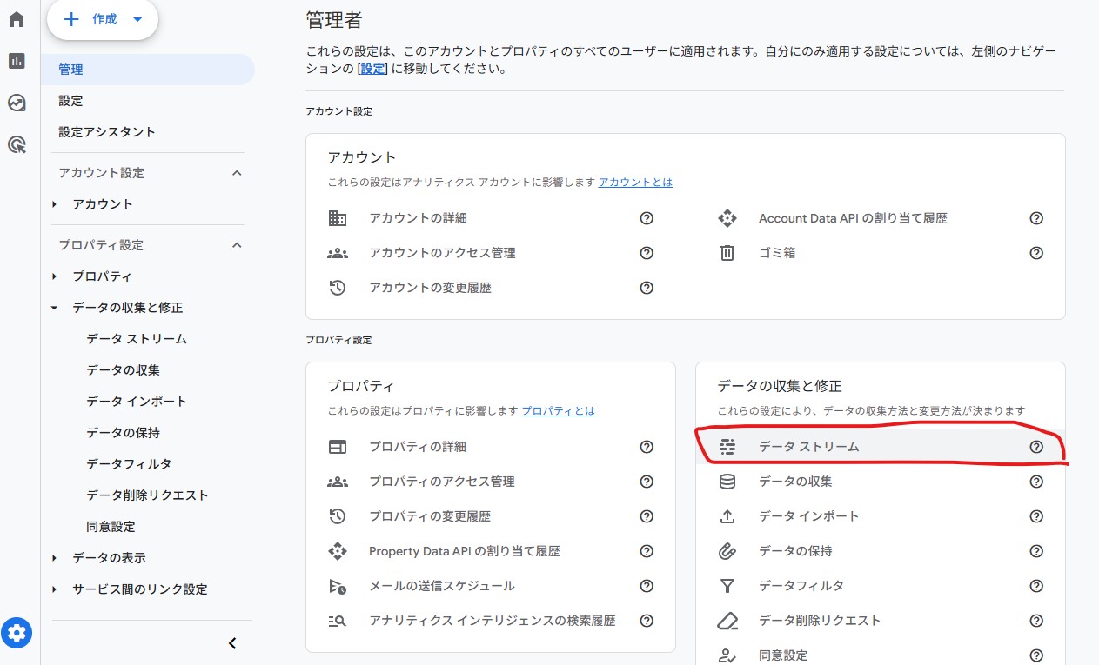Open プロパティのアクセス管理 in the property card
Image resolution: width=1099 pixels, height=665 pixels.
441,482
